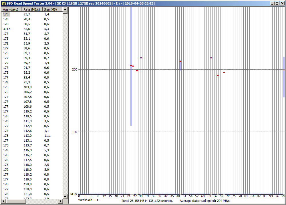Screen dimensions: 286x205
Task: Select the row with rate 113,1
Action: (x=32, y=140)
